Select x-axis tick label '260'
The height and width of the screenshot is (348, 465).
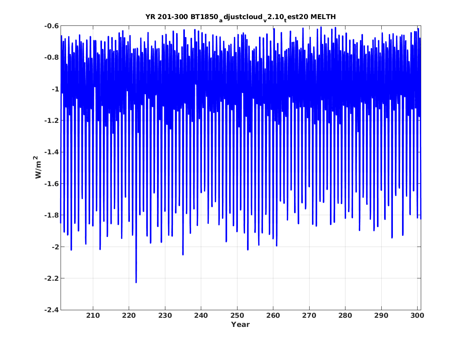click(273, 315)
